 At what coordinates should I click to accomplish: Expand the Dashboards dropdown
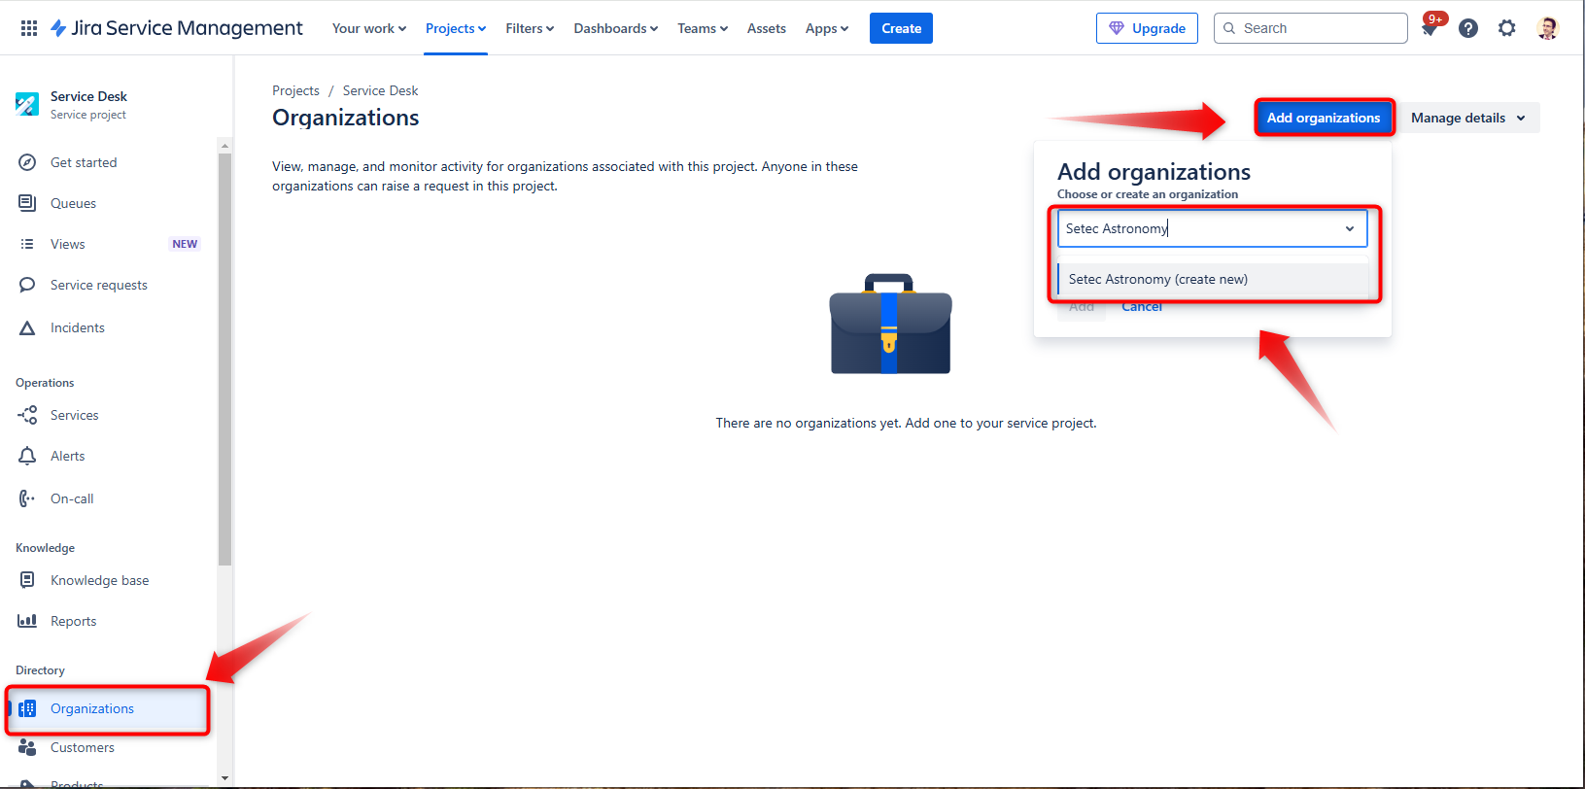[x=616, y=28]
